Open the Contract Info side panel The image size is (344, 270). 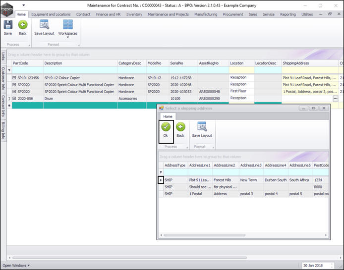click(x=3, y=106)
